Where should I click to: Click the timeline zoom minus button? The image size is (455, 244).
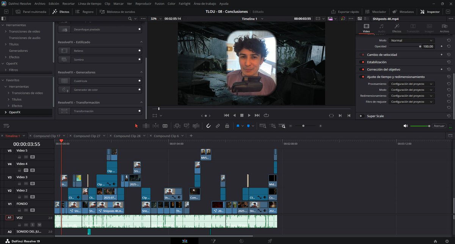[x=291, y=126]
